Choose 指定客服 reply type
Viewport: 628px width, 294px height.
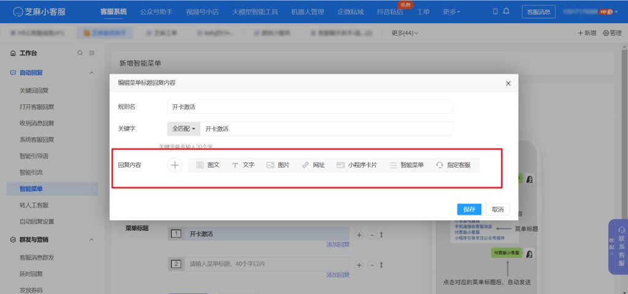(x=453, y=165)
